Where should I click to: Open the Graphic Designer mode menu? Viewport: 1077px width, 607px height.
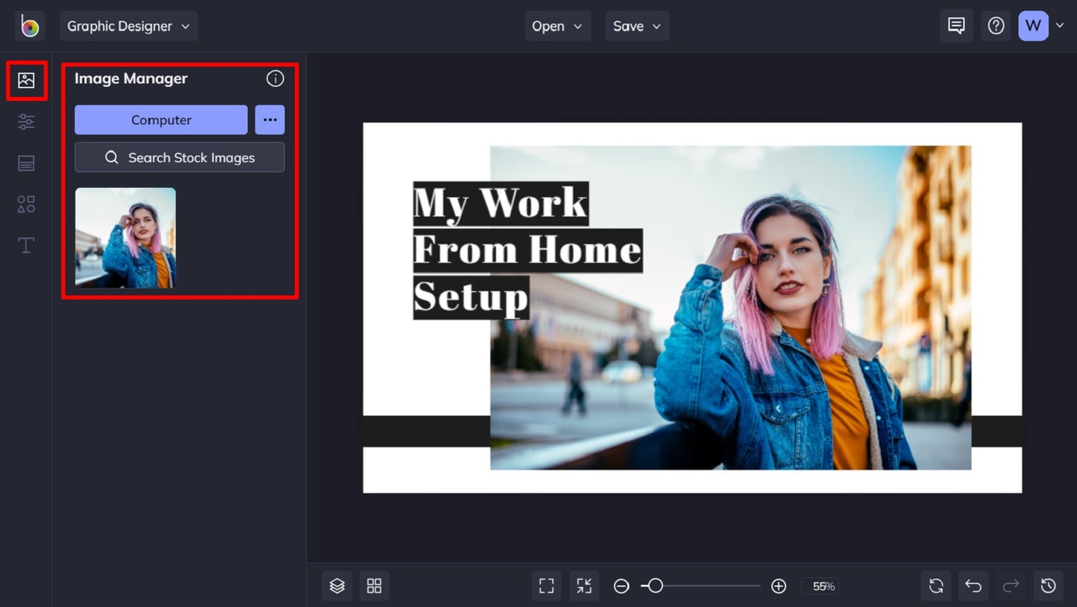pyautogui.click(x=128, y=25)
